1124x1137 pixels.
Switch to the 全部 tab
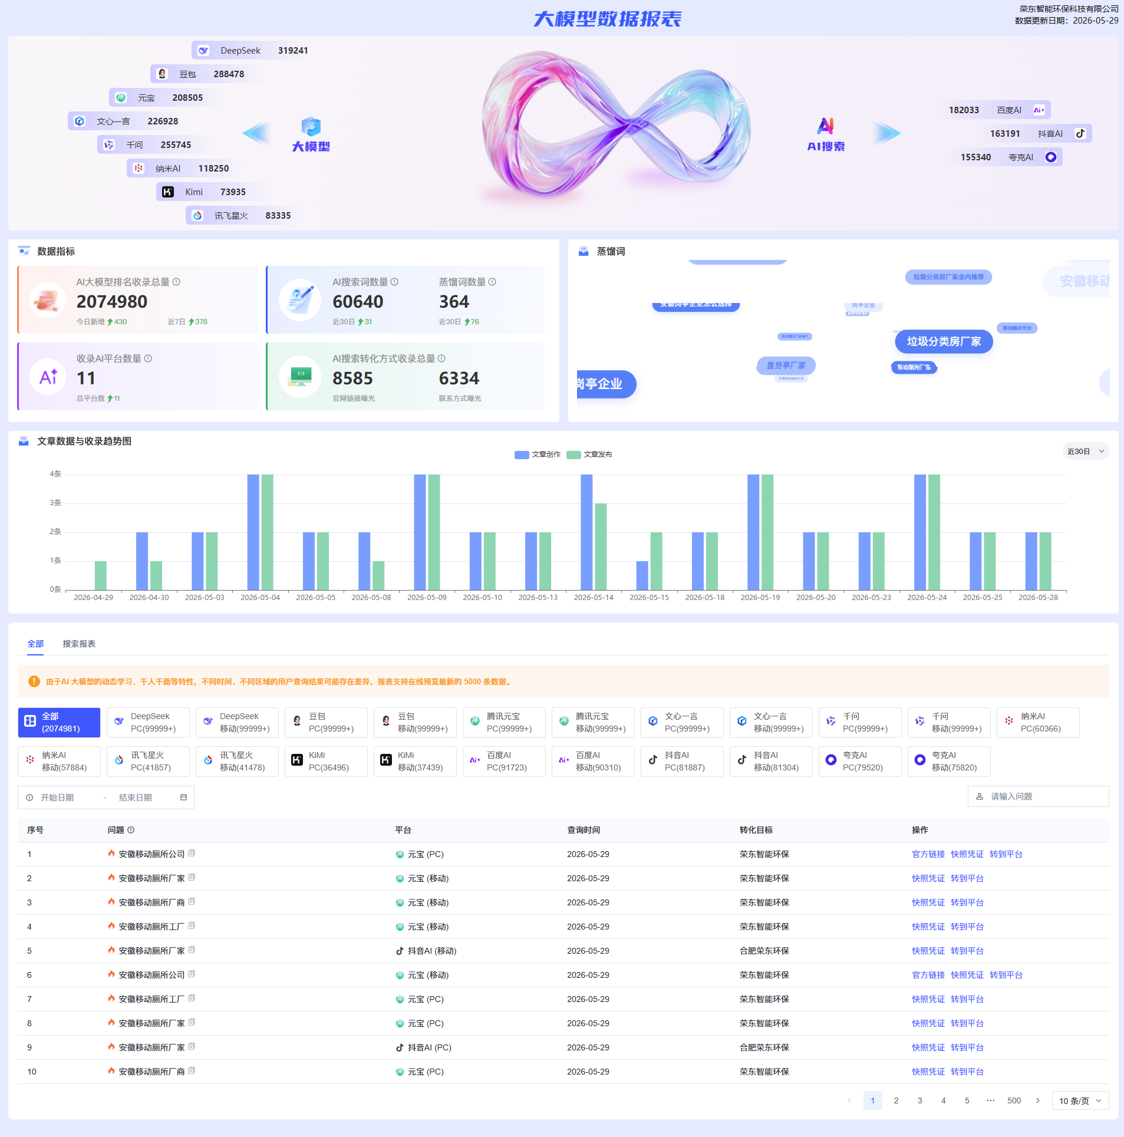coord(35,644)
